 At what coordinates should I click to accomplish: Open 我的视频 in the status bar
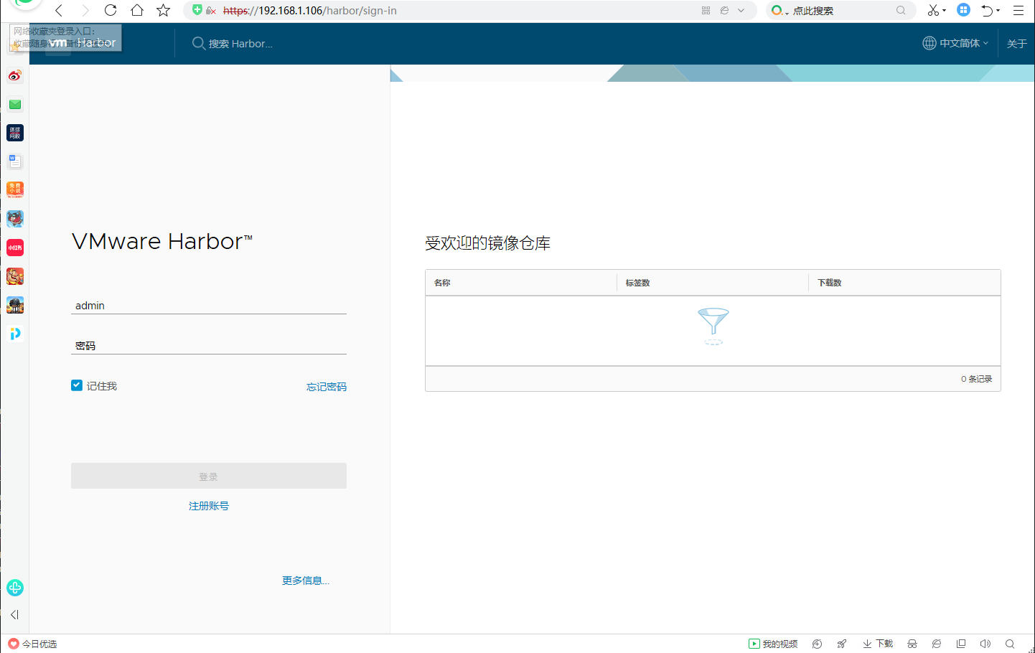[x=773, y=644]
